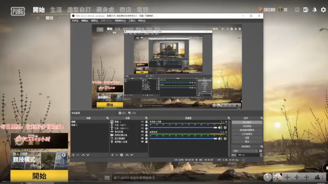This screenshot has width=328, height=184.
Task: Toggle lock on 图像 2 source
Action: point(146,122)
